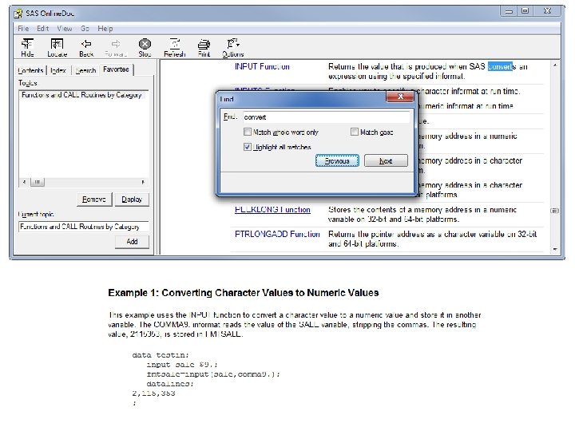Viewport: 575px width, 431px height.
Task: Click the Remove button
Action: pos(94,200)
